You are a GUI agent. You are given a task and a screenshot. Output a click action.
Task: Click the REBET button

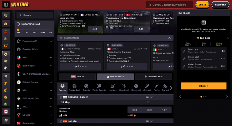click(203, 86)
